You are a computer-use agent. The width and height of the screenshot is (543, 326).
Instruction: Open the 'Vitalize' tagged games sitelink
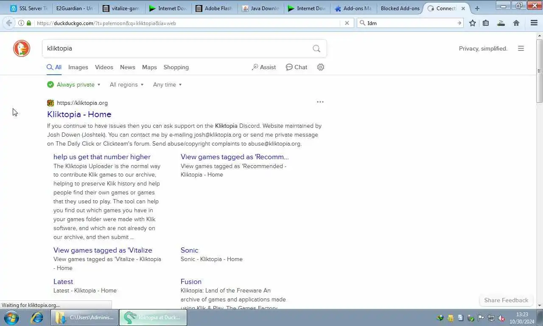click(x=103, y=250)
